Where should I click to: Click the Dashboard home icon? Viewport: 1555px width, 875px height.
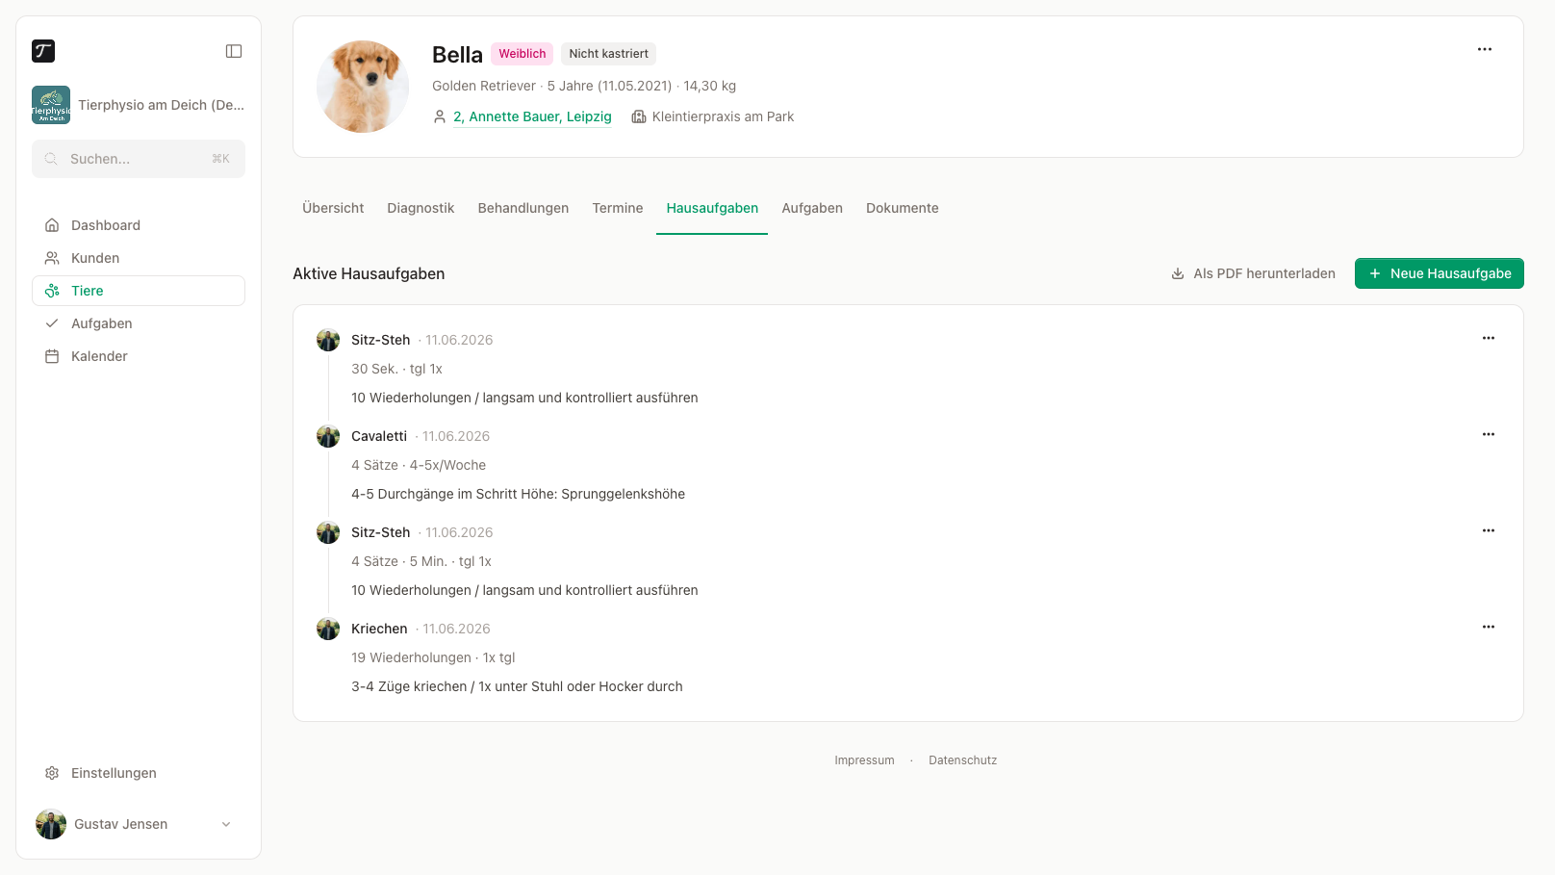(x=52, y=225)
